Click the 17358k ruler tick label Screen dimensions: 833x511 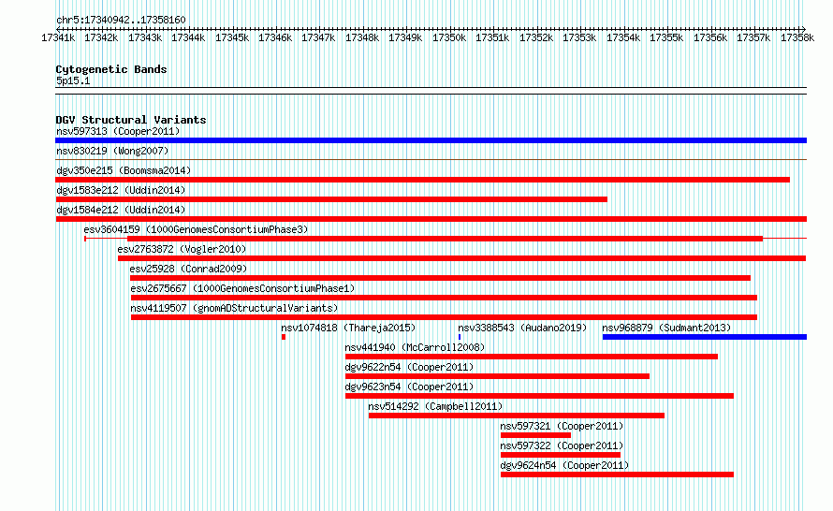coord(796,37)
